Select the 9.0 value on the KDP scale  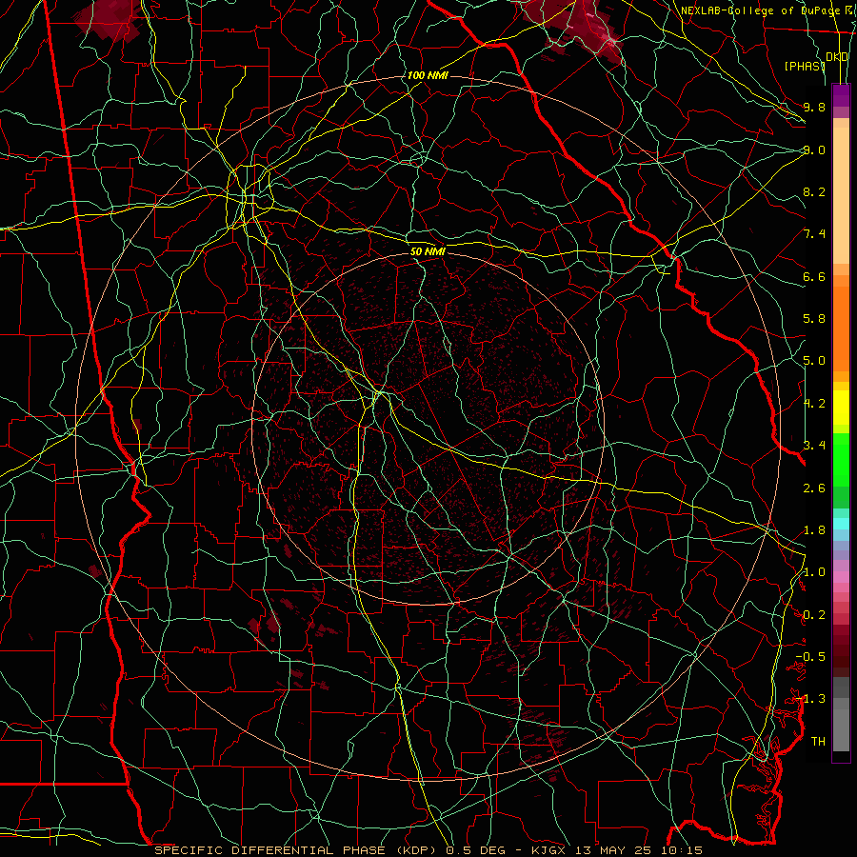pyautogui.click(x=814, y=149)
